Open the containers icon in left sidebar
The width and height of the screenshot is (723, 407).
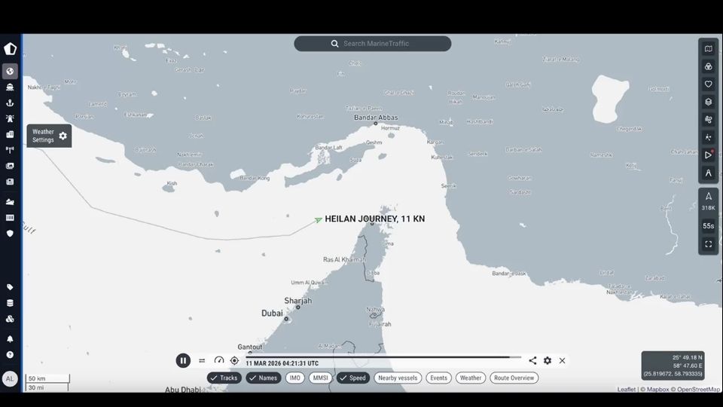pos(10,217)
